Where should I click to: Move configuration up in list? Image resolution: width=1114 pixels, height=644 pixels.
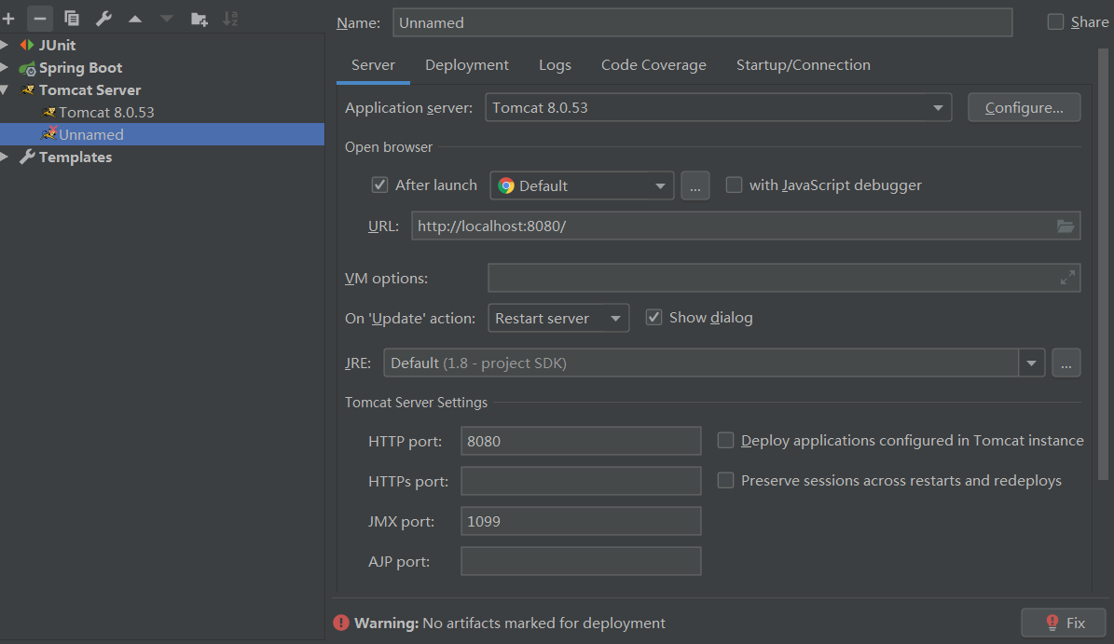134,18
